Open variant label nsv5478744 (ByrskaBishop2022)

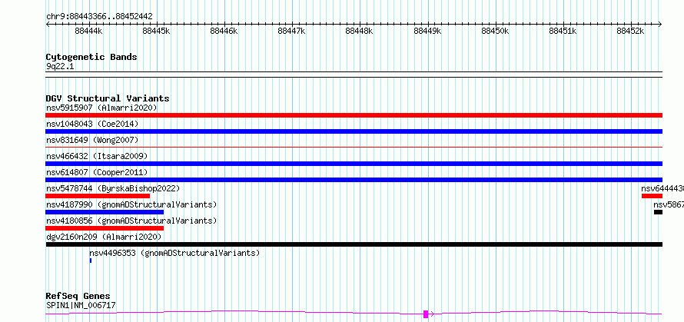[113, 188]
